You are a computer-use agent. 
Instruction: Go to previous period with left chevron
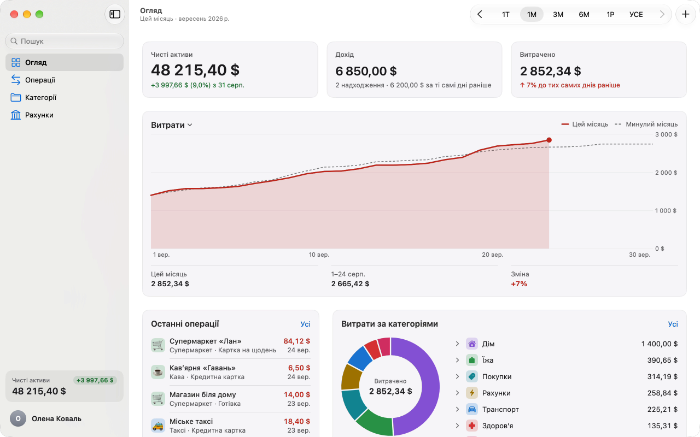(x=480, y=14)
